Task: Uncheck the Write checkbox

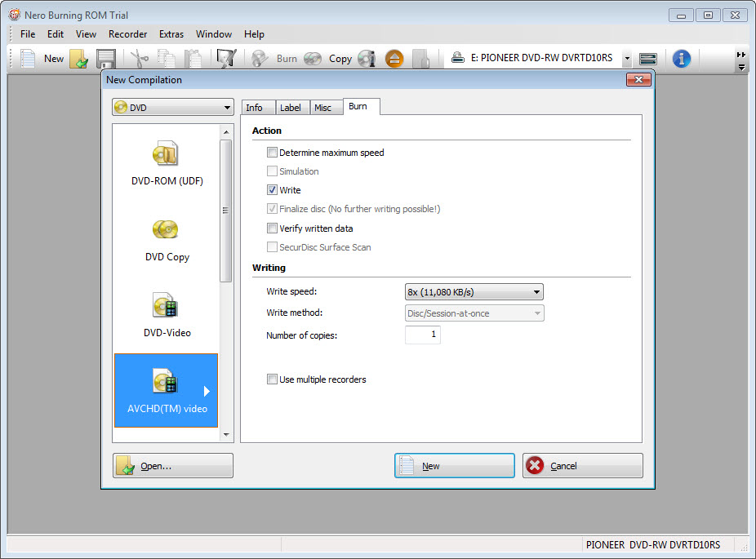Action: pos(272,190)
